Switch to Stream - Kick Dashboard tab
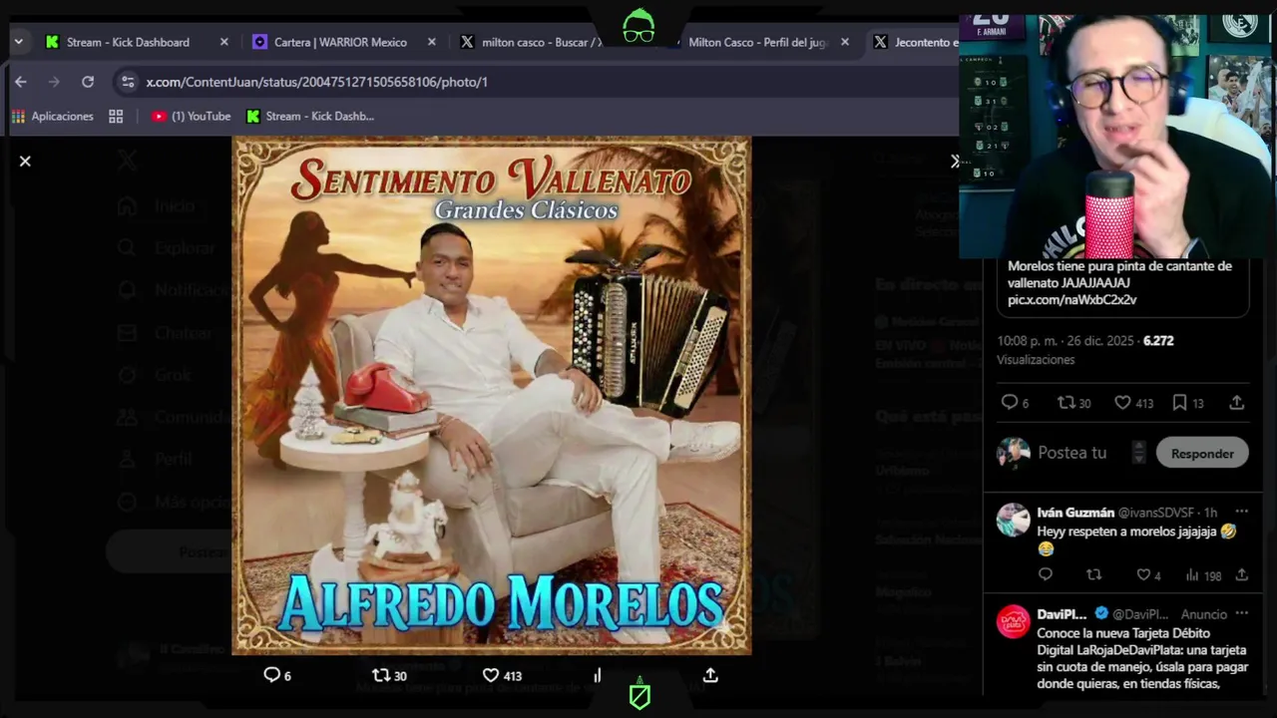The width and height of the screenshot is (1277, 718). click(128, 42)
